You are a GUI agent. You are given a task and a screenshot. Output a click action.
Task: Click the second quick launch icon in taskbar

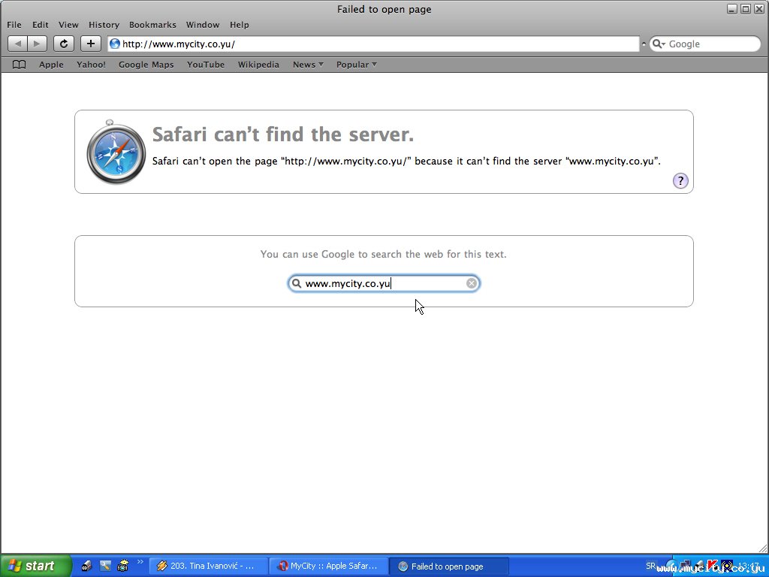(x=105, y=566)
